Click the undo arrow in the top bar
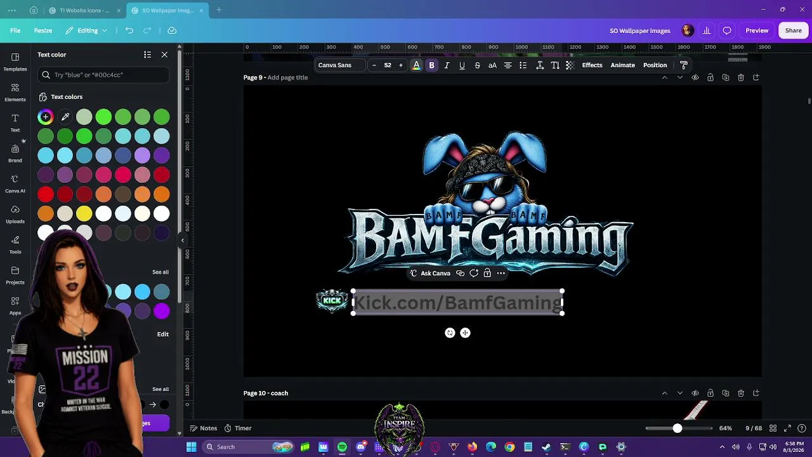The image size is (812, 457). point(129,30)
